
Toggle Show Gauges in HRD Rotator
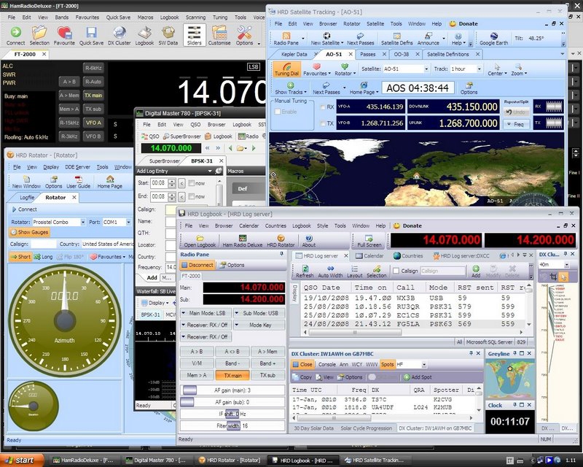(x=30, y=232)
